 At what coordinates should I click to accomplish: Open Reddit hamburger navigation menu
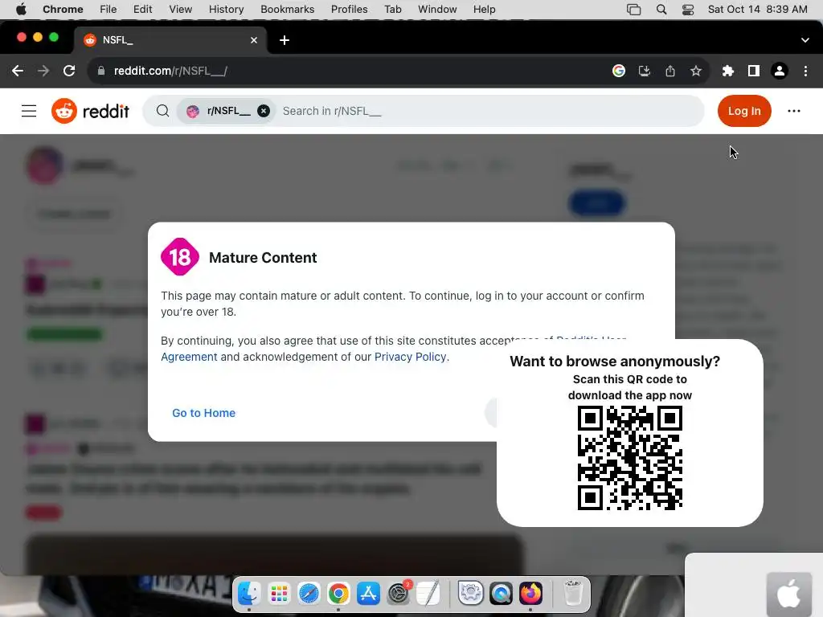pyautogui.click(x=29, y=111)
